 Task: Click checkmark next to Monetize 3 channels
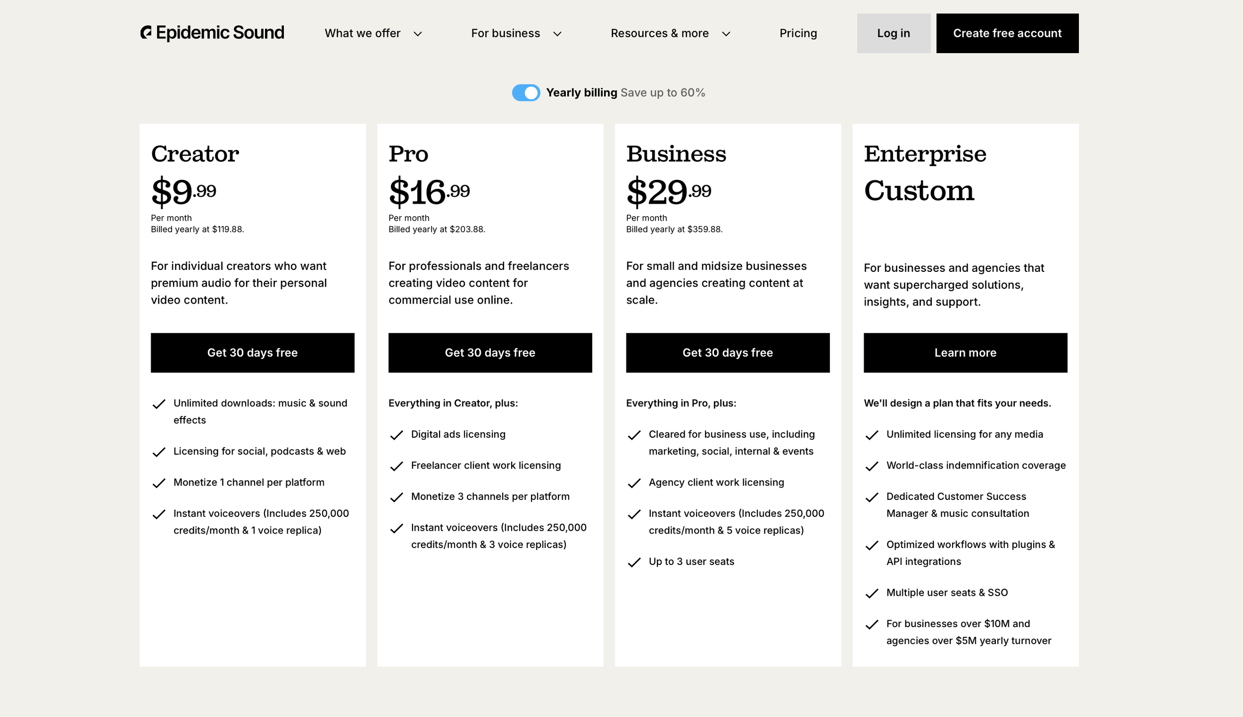click(396, 498)
